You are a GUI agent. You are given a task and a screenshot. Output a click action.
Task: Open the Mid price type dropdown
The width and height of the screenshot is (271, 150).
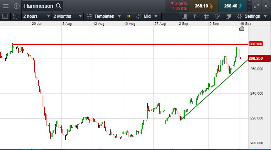[x=147, y=16]
